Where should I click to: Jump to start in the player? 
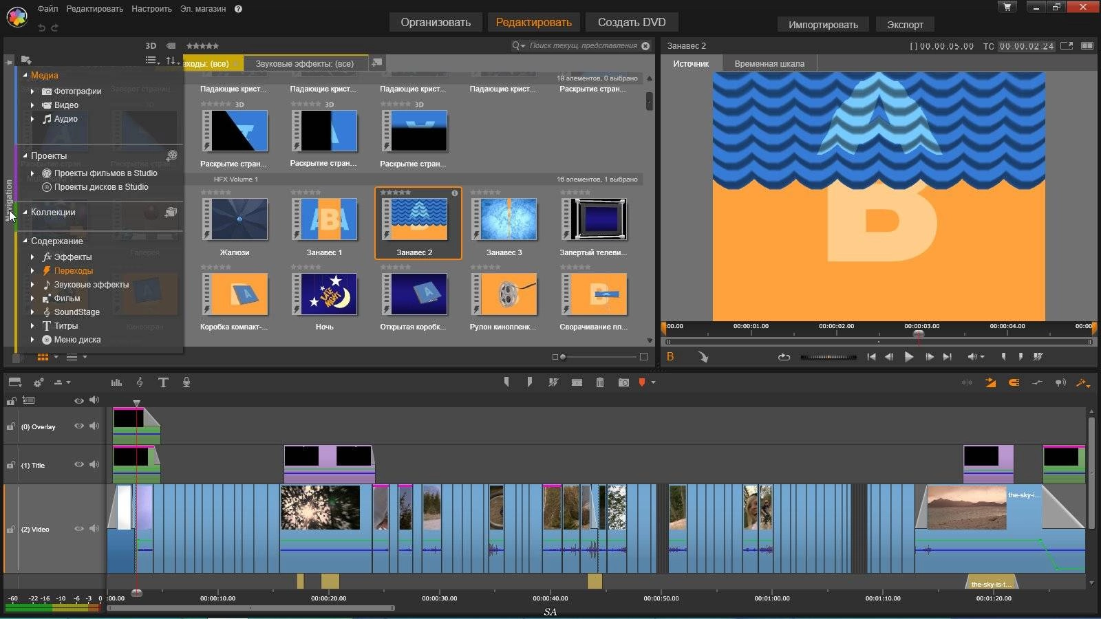871,357
